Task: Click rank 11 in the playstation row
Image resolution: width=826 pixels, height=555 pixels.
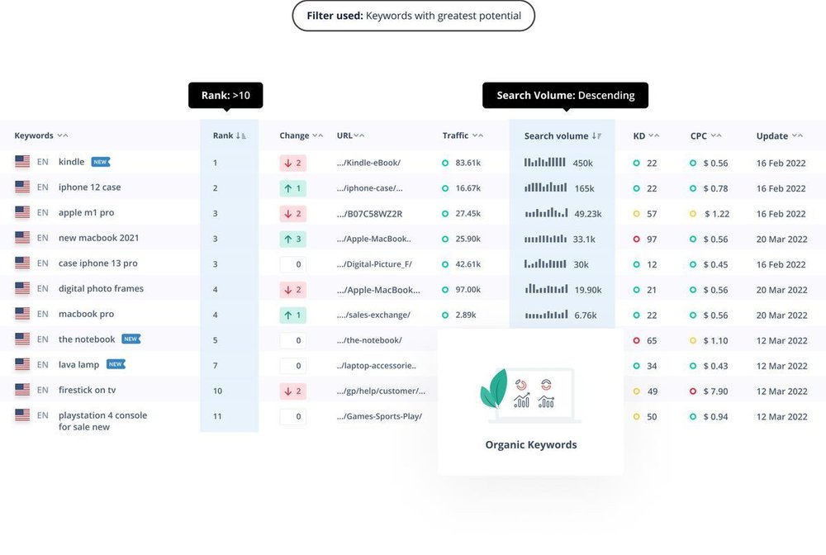Action: point(217,416)
